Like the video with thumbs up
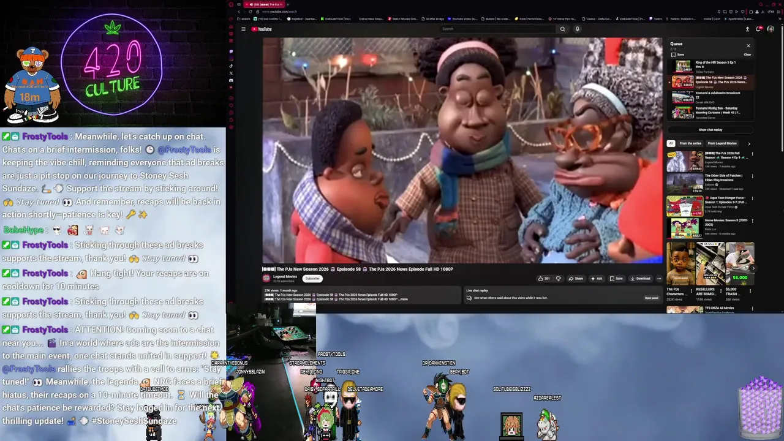This screenshot has width=784, height=441. pos(543,279)
